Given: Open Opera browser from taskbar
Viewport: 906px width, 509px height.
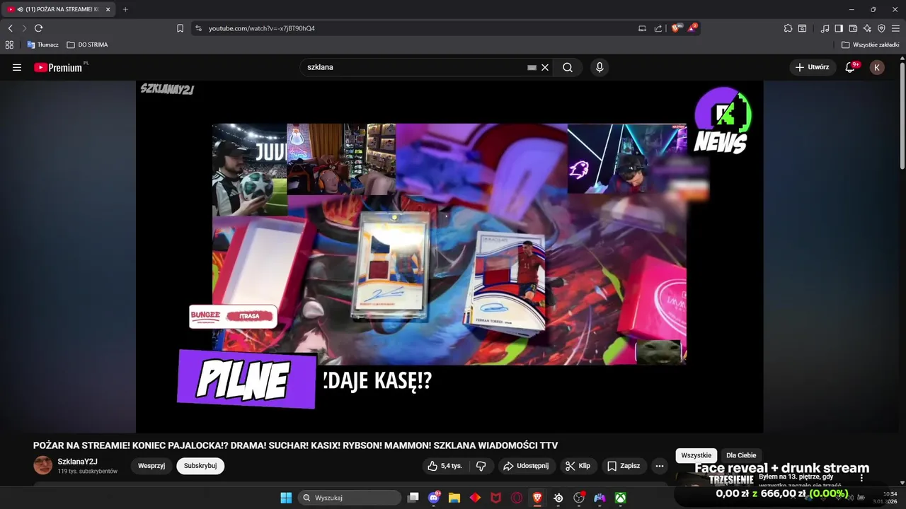Looking at the screenshot, I should pyautogui.click(x=517, y=498).
